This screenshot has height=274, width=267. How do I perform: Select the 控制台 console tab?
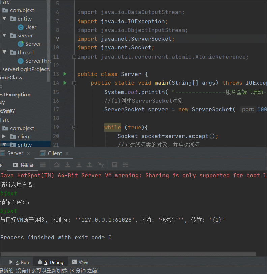23,165
